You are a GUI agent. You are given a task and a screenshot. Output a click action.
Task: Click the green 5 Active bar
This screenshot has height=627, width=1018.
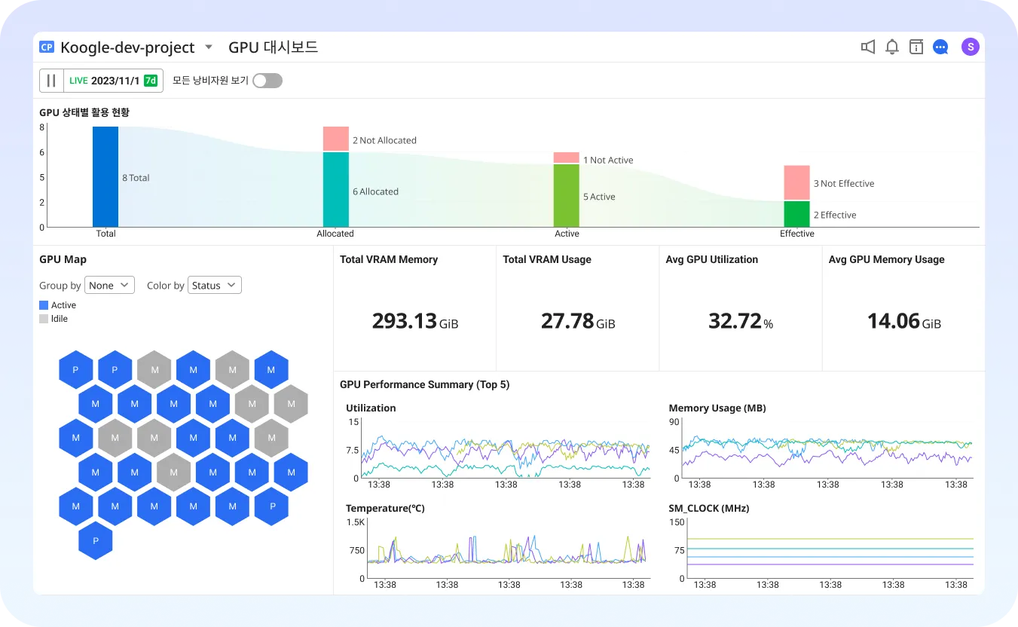click(567, 196)
